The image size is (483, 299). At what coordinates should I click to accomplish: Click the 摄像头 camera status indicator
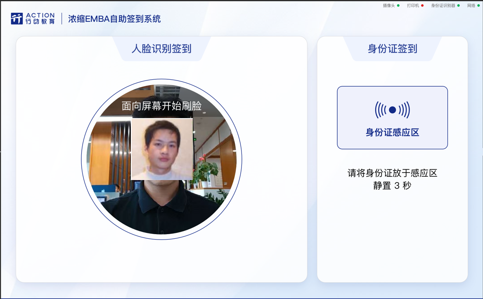coord(391,5)
